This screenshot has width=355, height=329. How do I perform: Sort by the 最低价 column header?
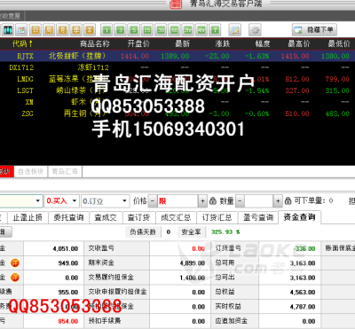pos(339,43)
